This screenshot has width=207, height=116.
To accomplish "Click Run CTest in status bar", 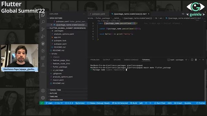I will (160, 103).
